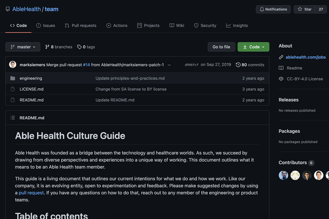329x219 pixels.
Task: Open the ablehealth.com/jobs link
Action: coord(305,57)
